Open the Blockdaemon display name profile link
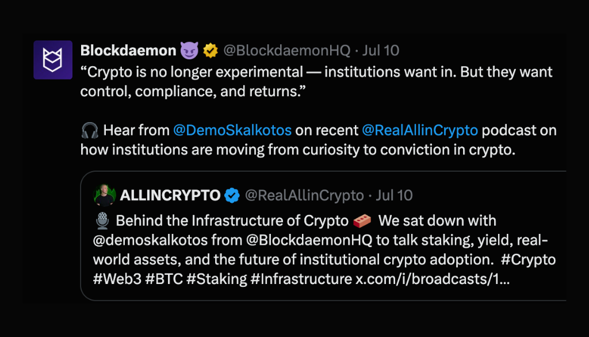The width and height of the screenshot is (589, 337). (128, 51)
